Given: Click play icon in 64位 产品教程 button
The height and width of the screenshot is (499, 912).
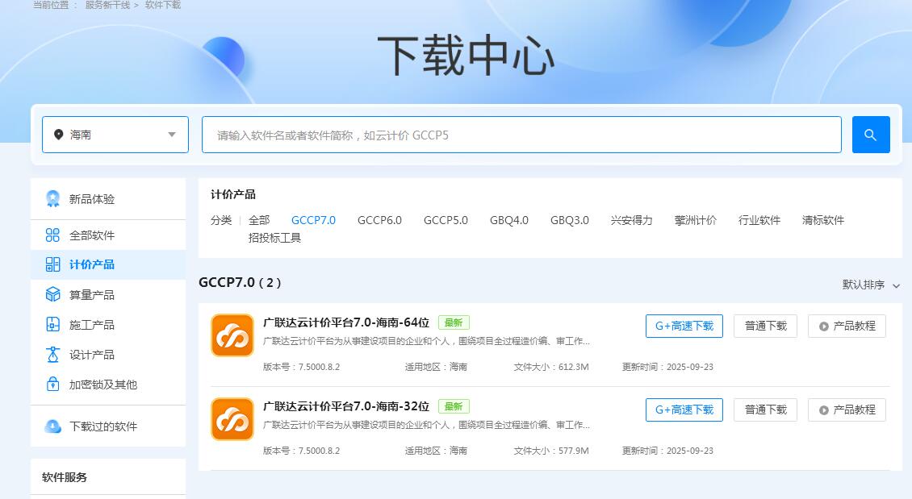Looking at the screenshot, I should [823, 326].
